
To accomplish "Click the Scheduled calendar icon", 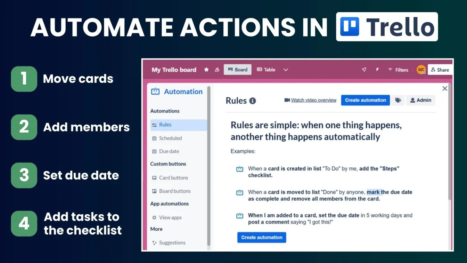I will [x=154, y=138].
